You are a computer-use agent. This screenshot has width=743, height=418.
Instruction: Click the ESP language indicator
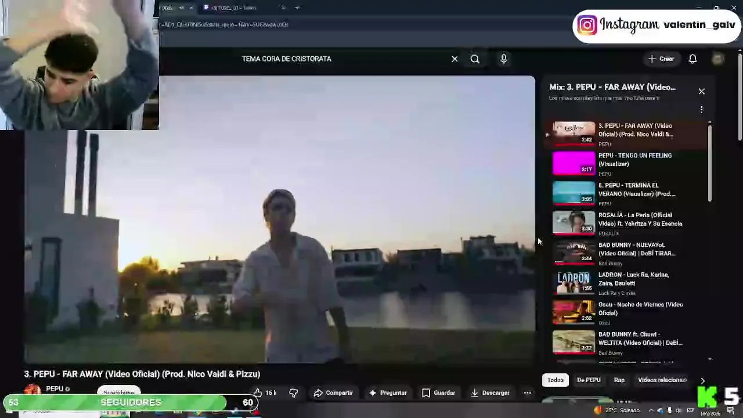click(x=690, y=411)
